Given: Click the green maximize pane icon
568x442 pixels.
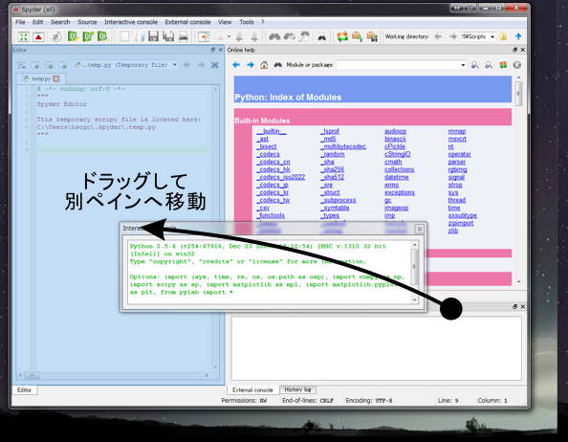Looking at the screenshot, I should [x=24, y=36].
